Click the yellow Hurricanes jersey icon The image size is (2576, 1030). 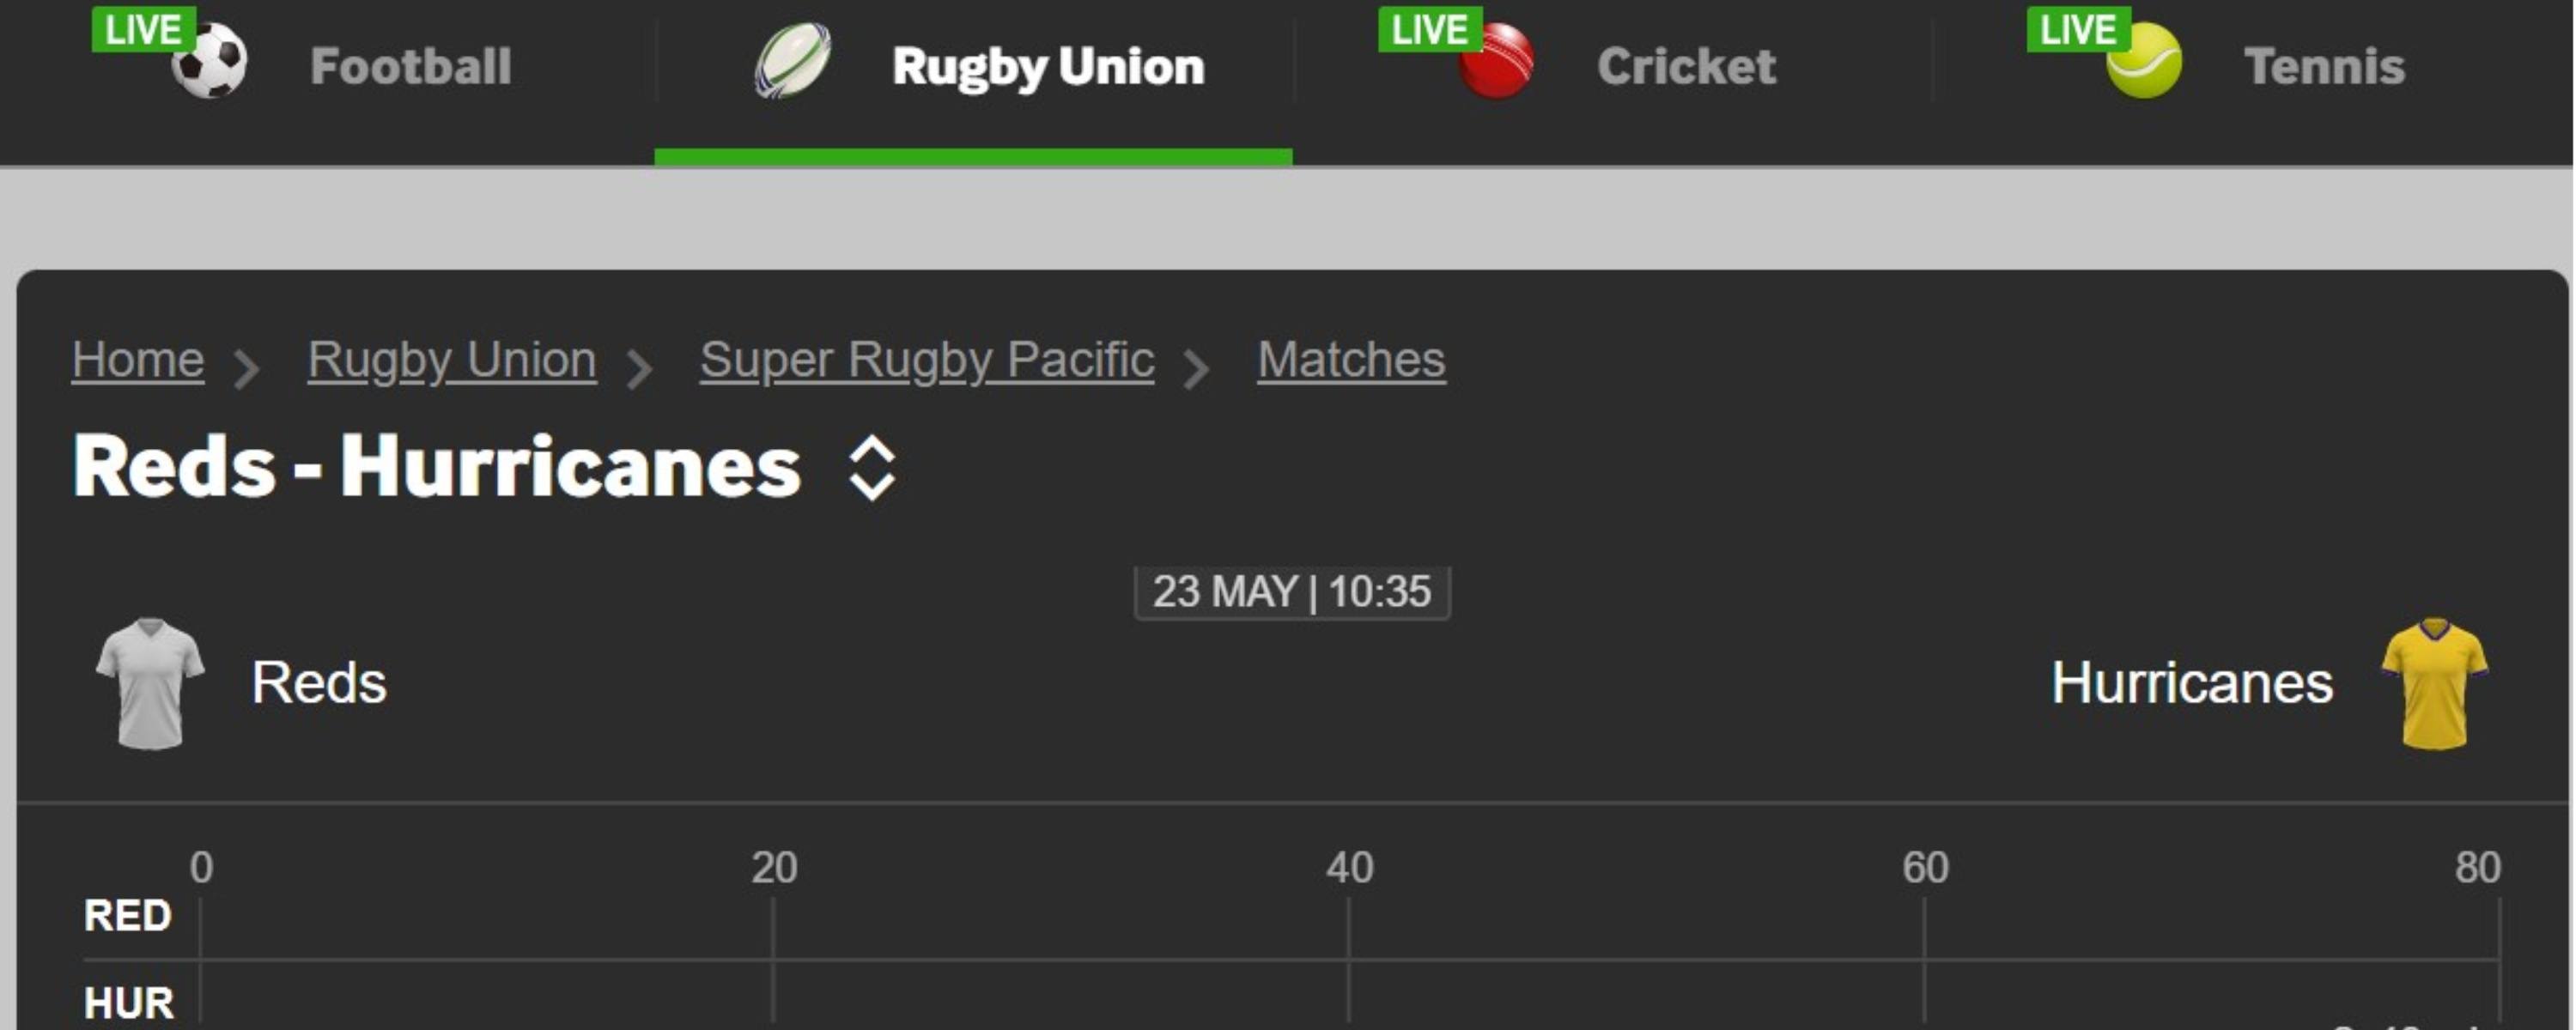pyautogui.click(x=2434, y=683)
